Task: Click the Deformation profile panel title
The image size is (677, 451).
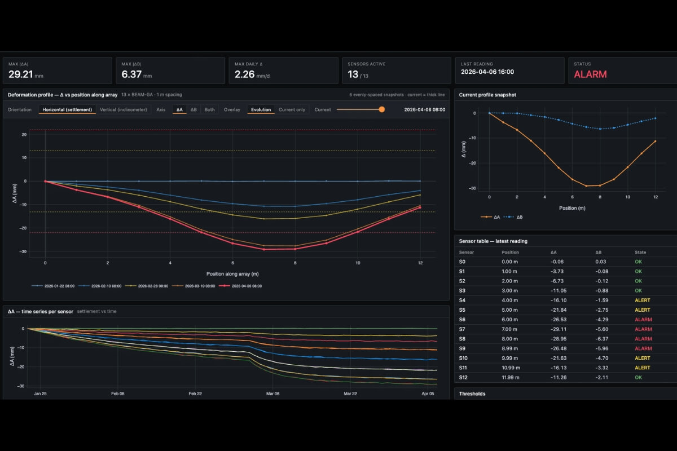Action: point(64,95)
